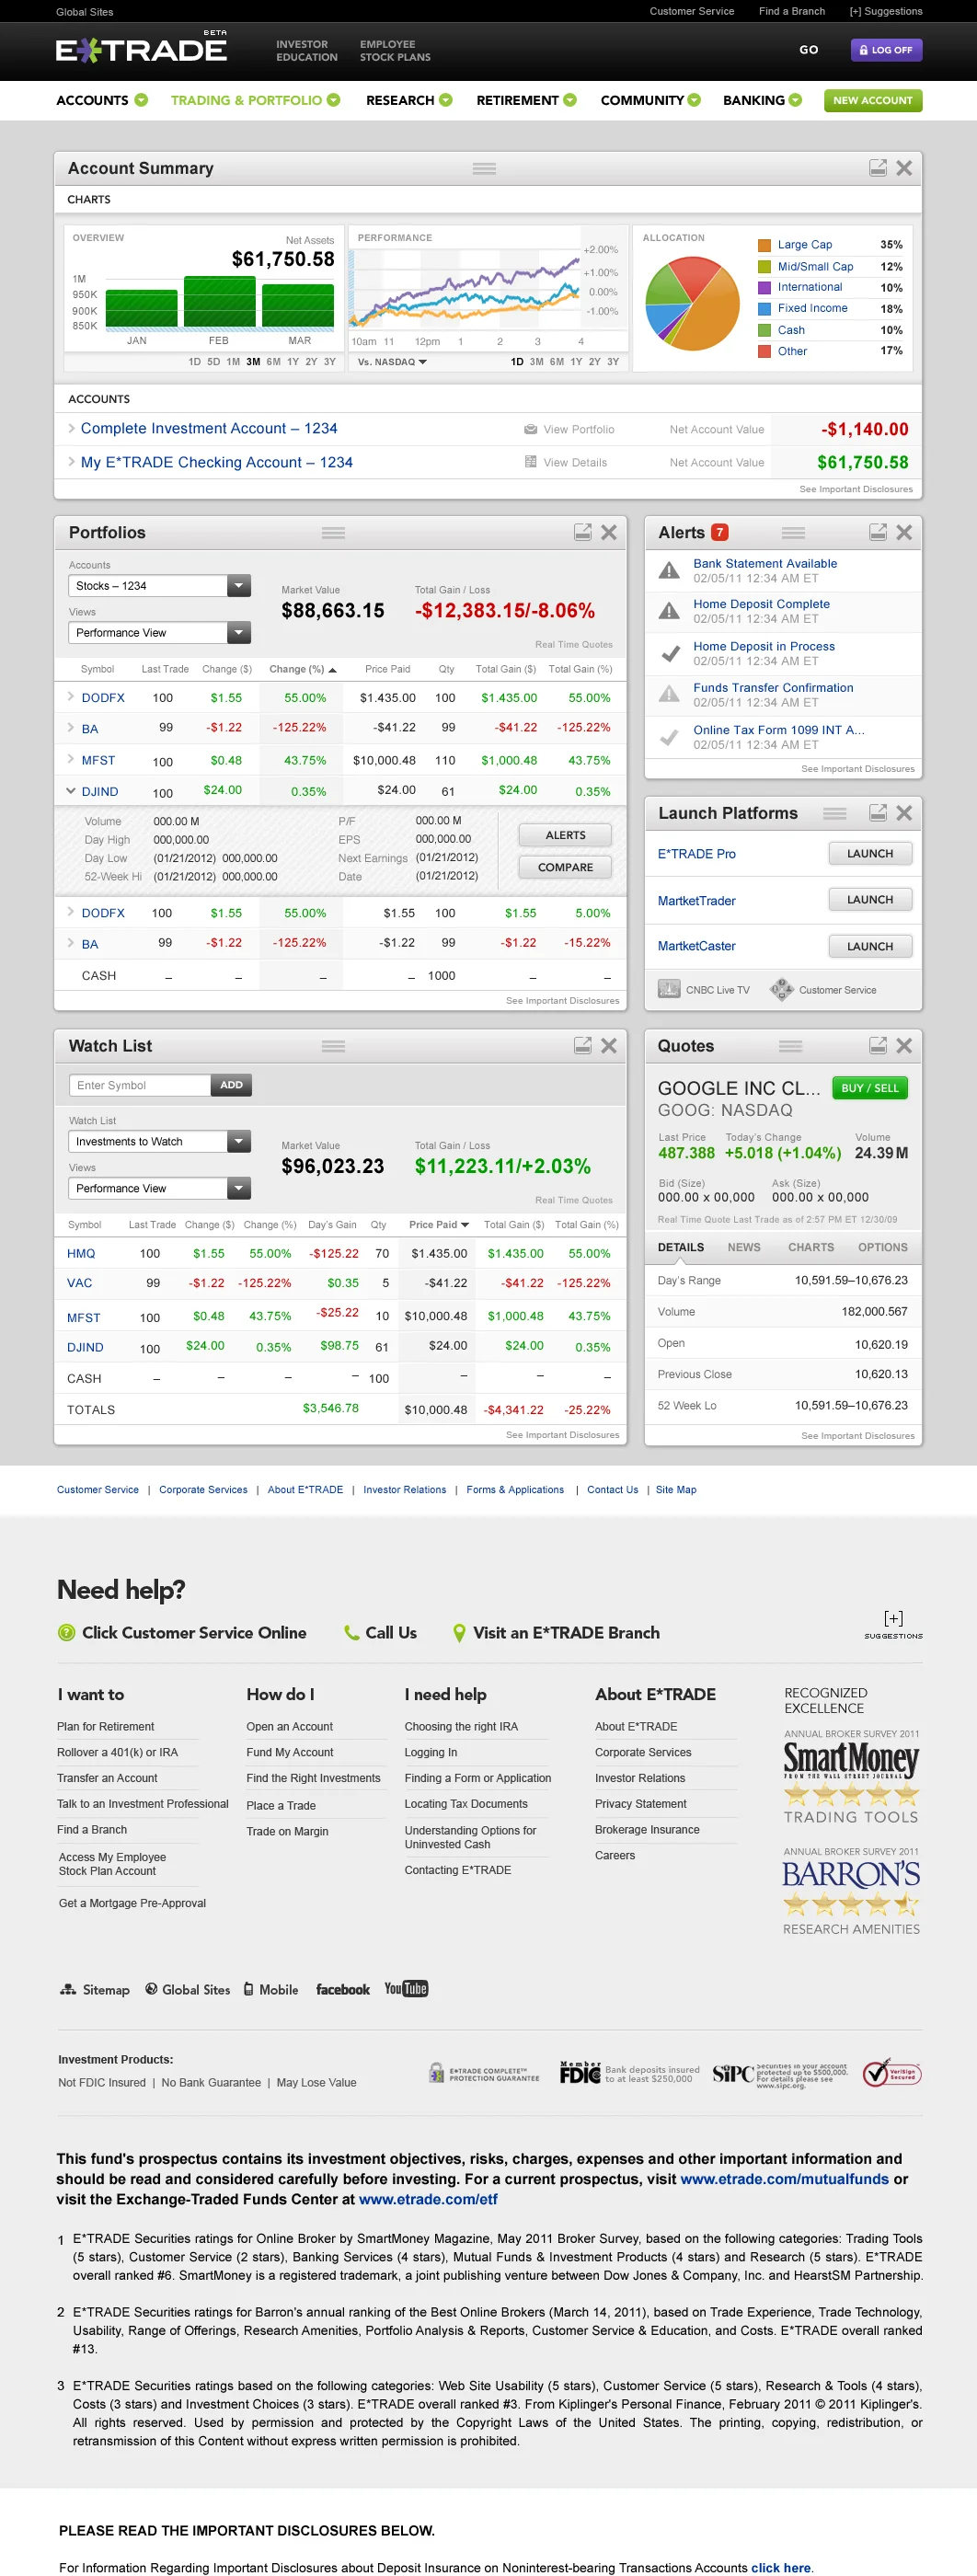Open the Vs. NASDAQ comparison dropdown
Viewport: 977px width, 2576px height.
click(x=392, y=362)
